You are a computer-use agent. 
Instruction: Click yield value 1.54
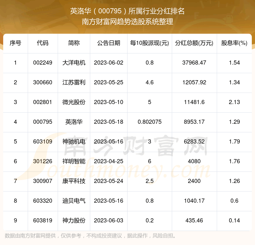234,63
